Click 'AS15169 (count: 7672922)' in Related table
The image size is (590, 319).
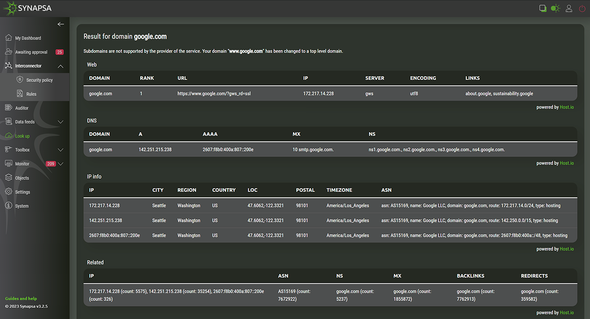tap(295, 295)
